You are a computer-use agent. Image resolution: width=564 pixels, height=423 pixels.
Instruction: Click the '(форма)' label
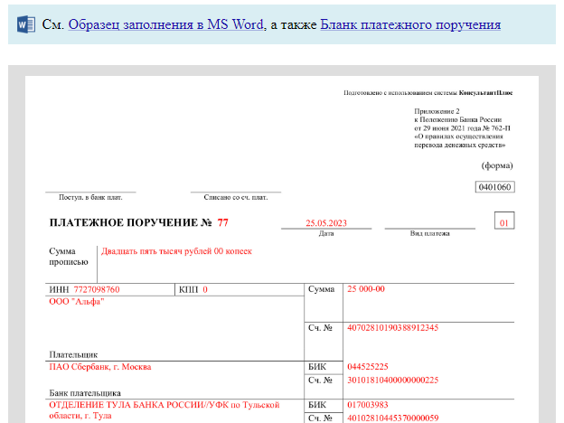[497, 165]
